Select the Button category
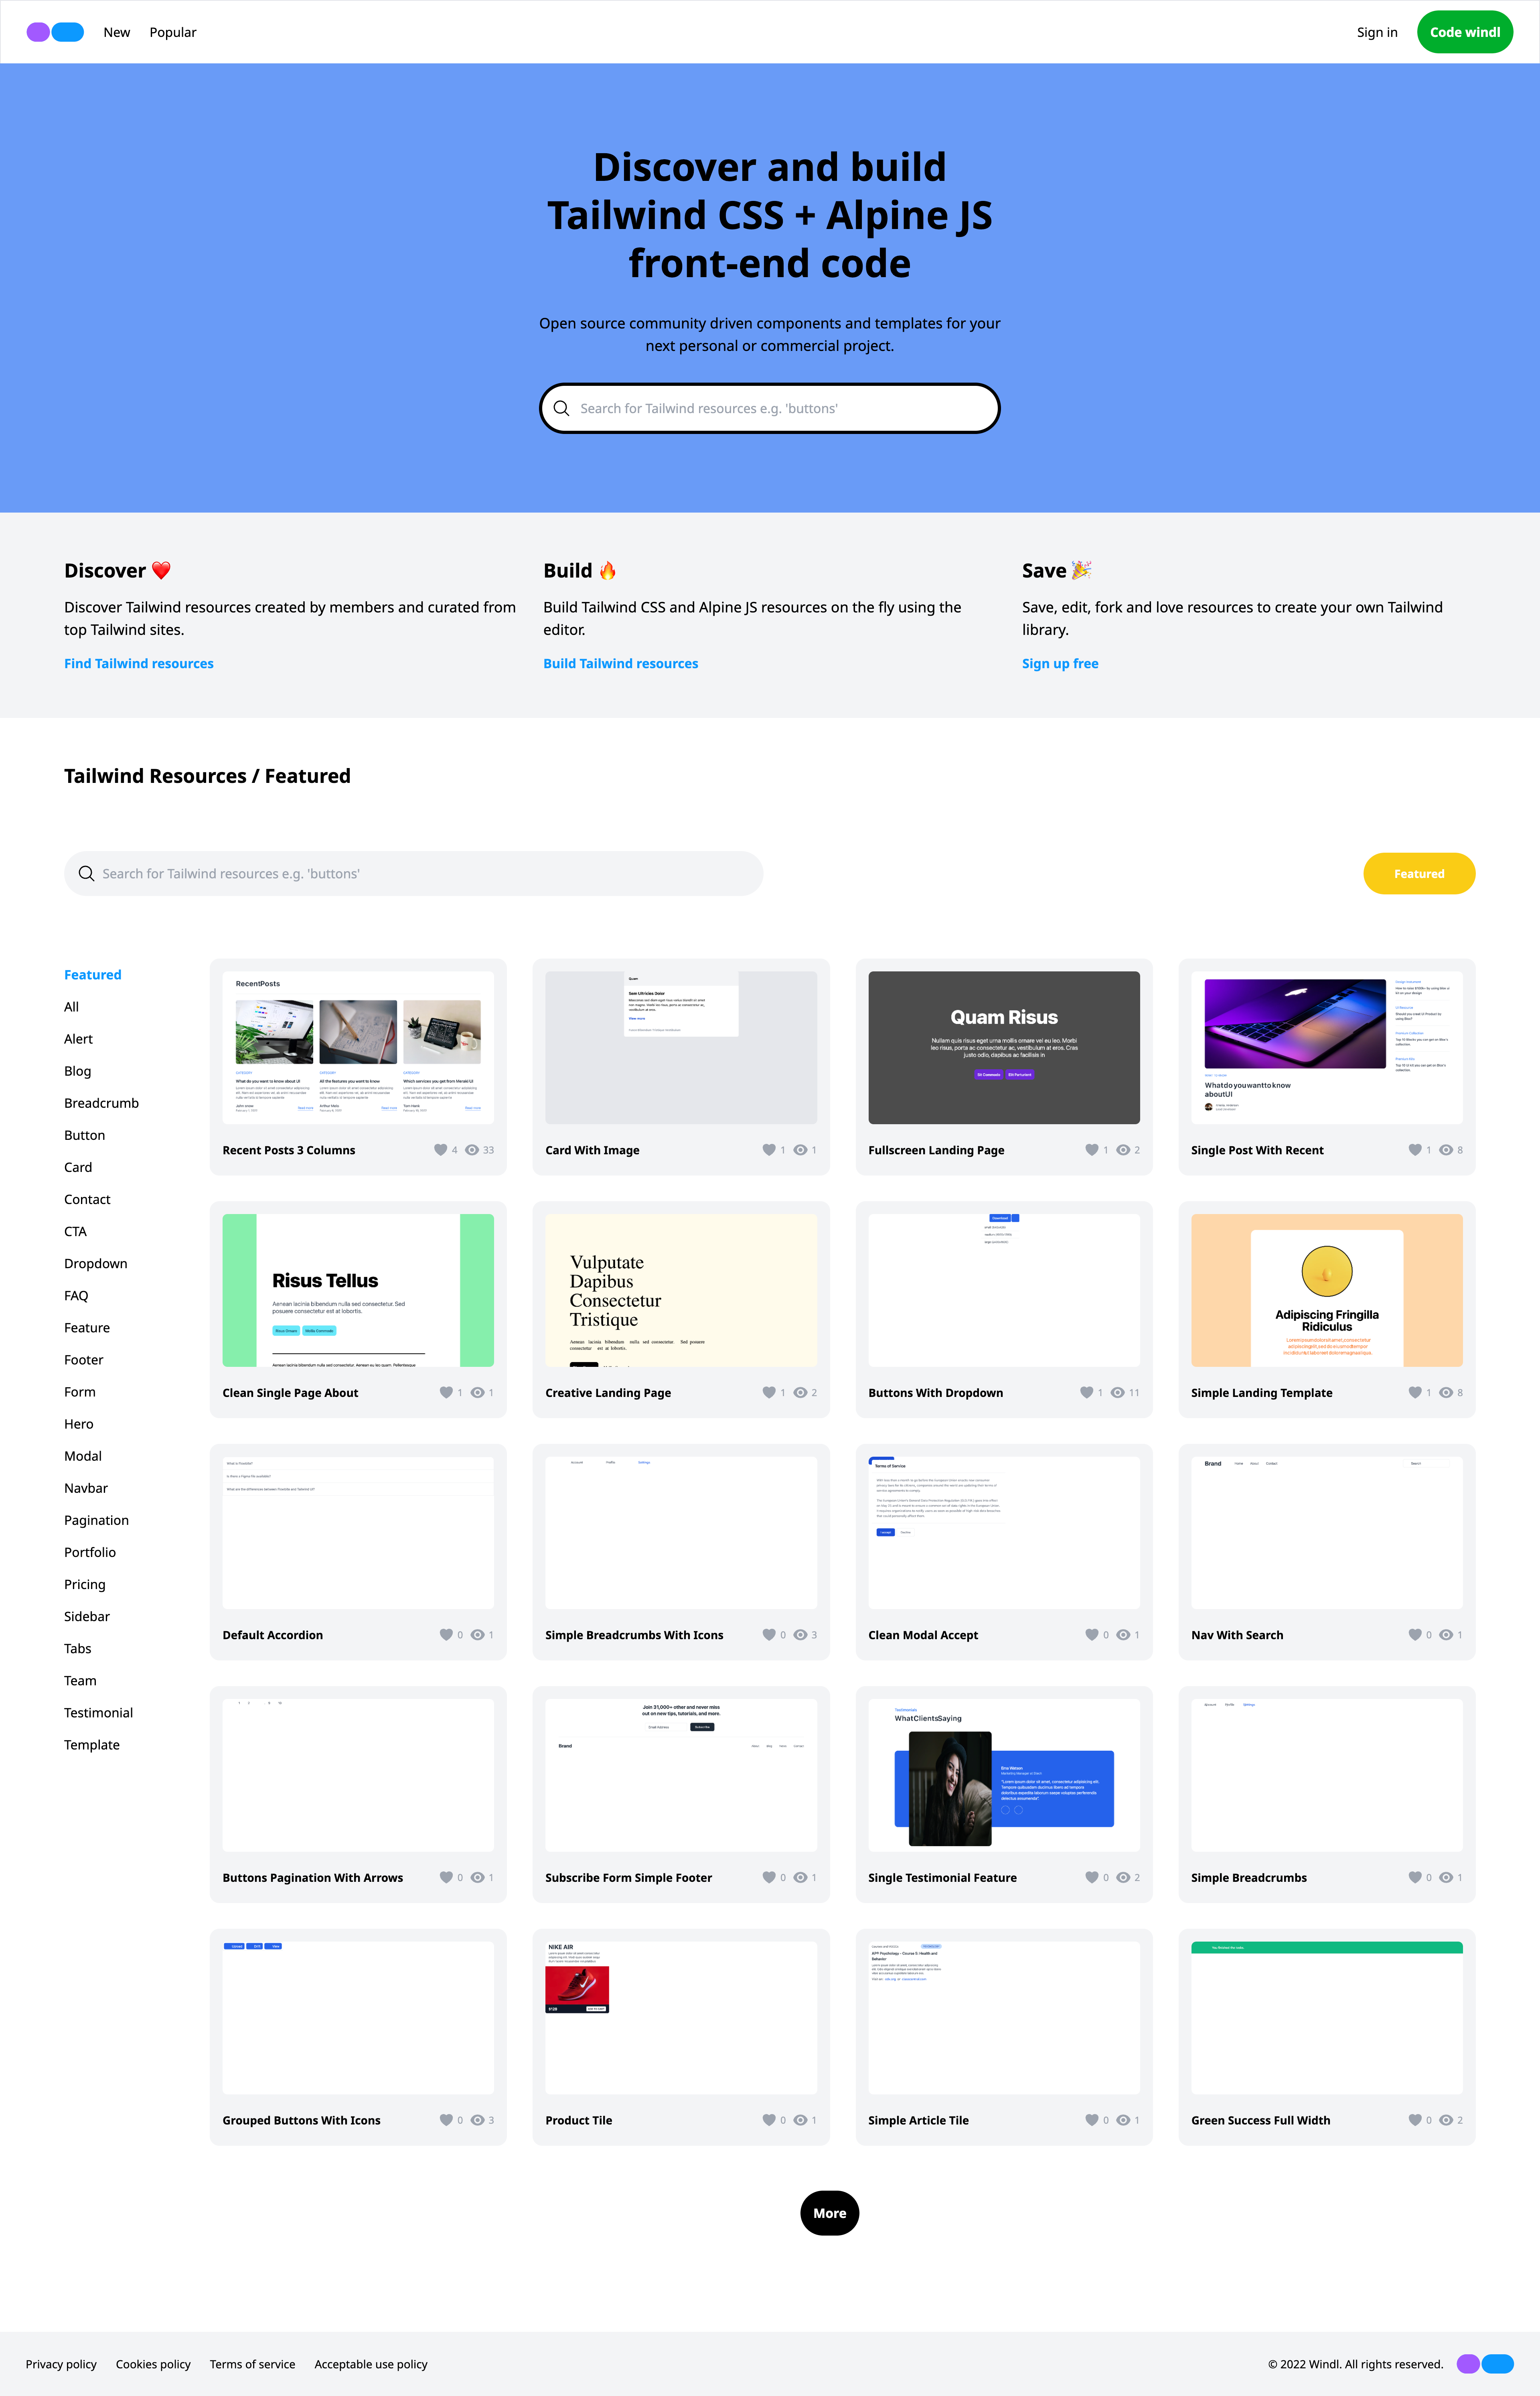Image resolution: width=1540 pixels, height=2396 pixels. pyautogui.click(x=84, y=1135)
